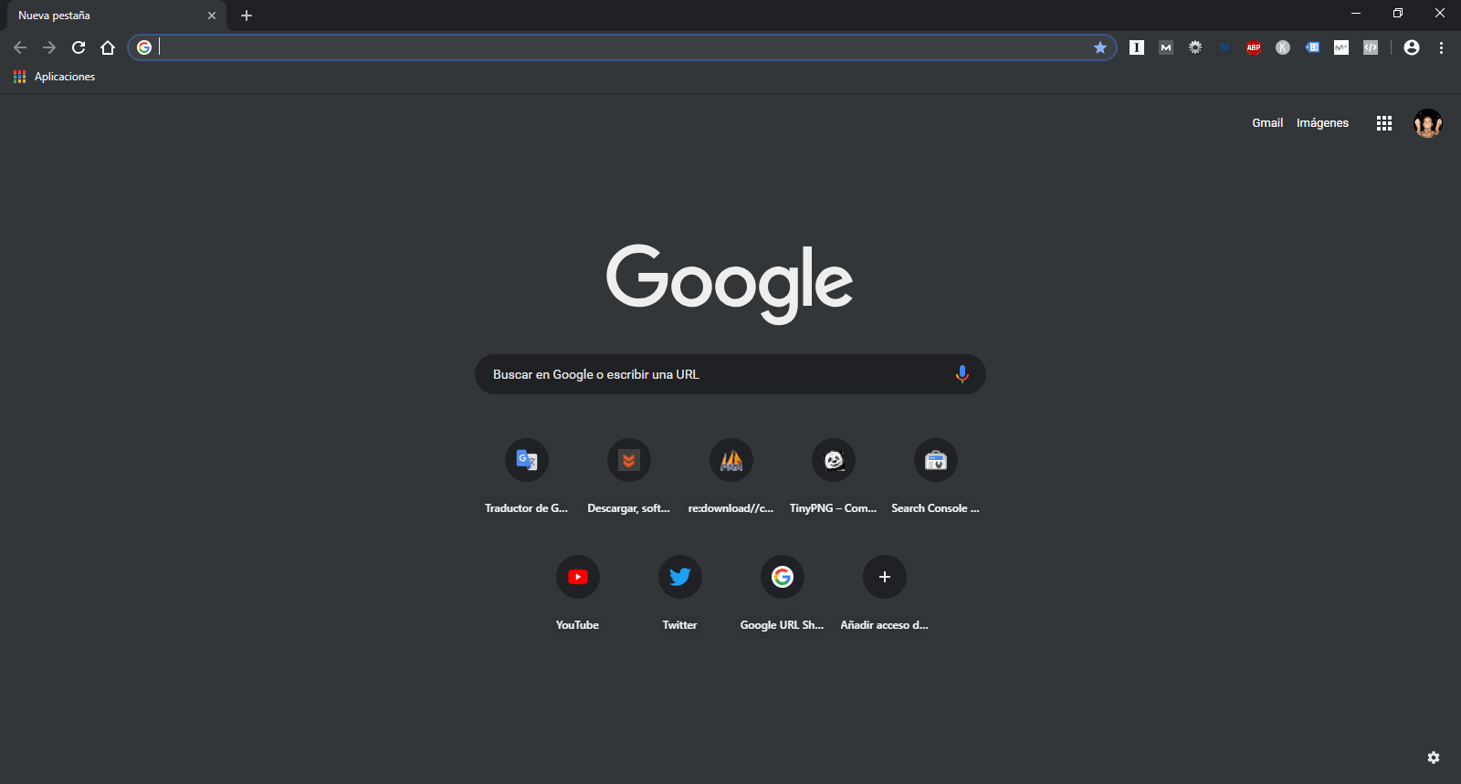Open the code brackets extension icon

[1371, 47]
